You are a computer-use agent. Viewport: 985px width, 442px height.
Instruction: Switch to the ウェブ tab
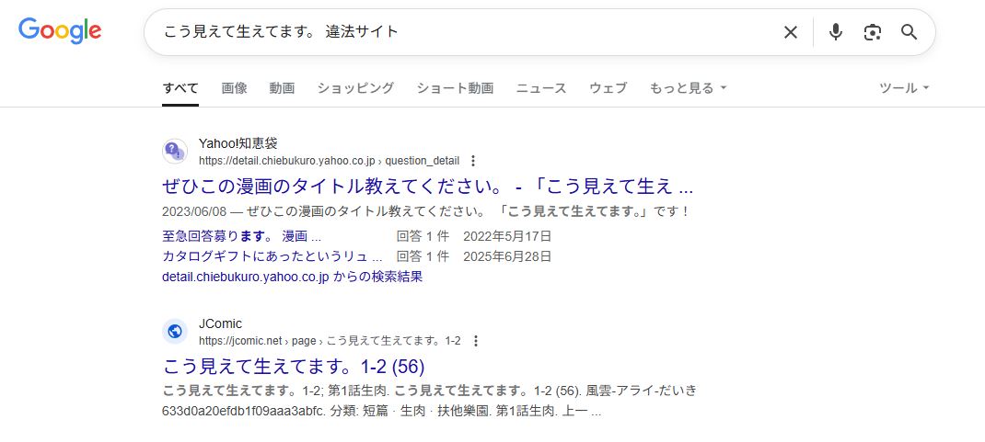point(608,88)
